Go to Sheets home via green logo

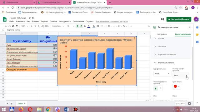pyautogui.click(x=5, y=19)
